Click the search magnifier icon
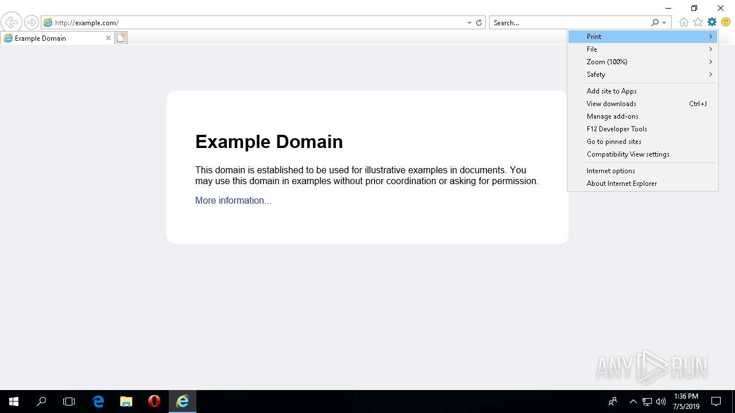The width and height of the screenshot is (735, 413). click(655, 22)
